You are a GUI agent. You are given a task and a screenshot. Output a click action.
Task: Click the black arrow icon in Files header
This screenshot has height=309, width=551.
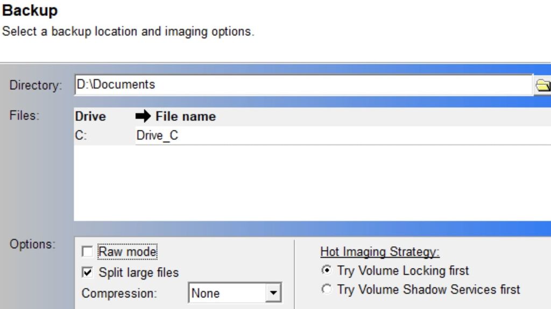click(144, 116)
